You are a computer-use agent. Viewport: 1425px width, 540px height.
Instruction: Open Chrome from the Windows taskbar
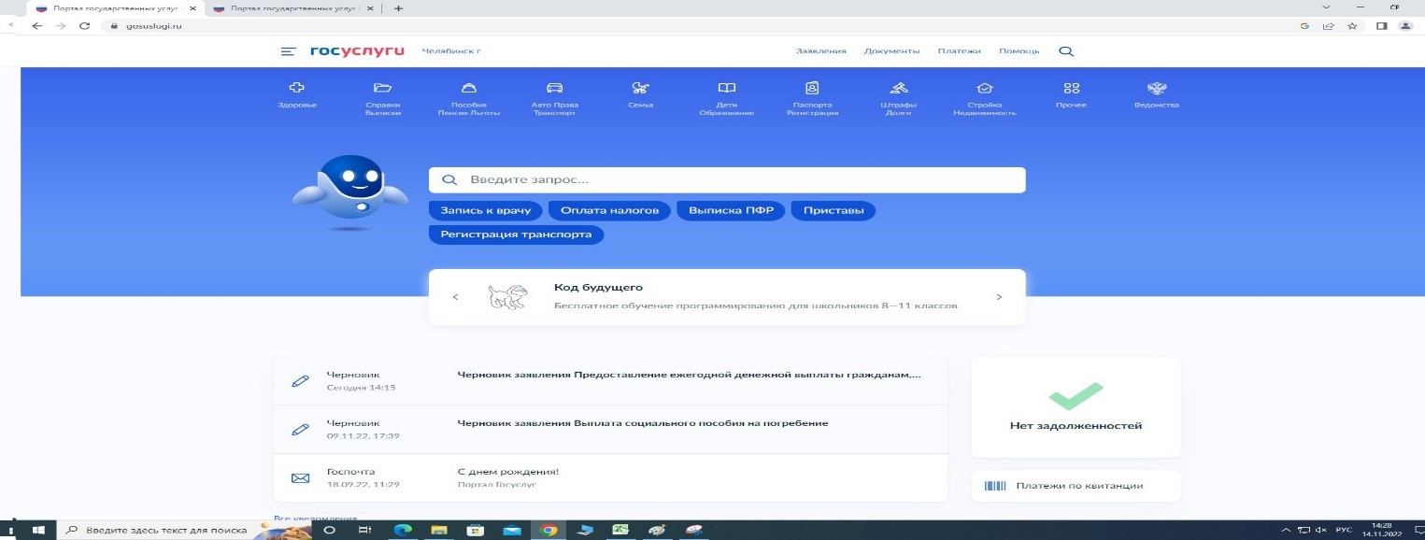coord(549,530)
